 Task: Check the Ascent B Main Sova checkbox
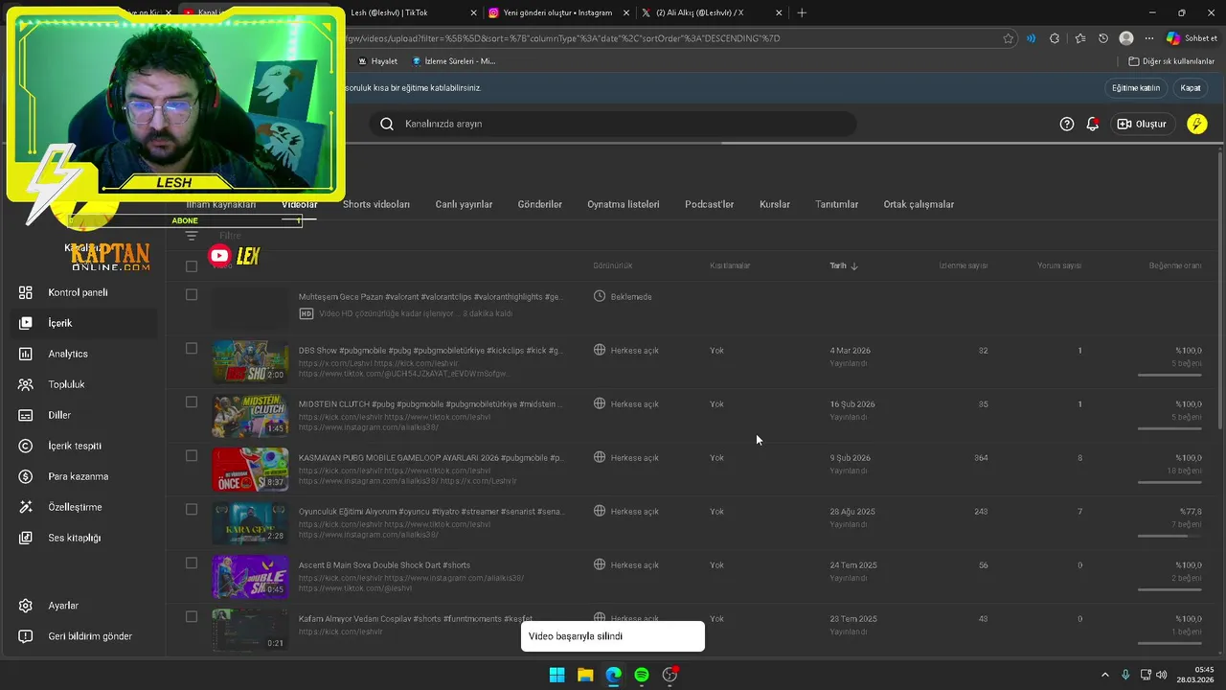[192, 563]
